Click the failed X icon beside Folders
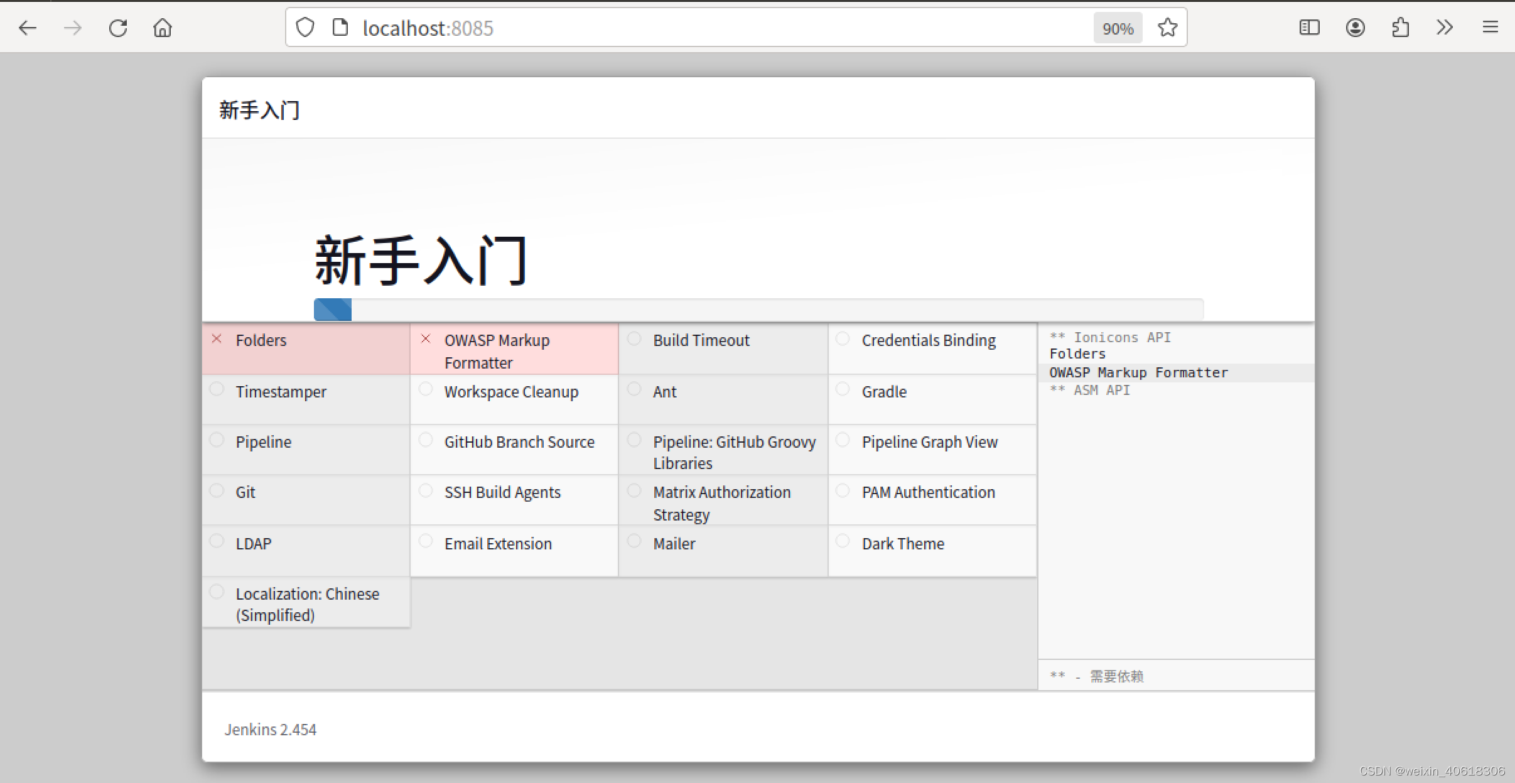1515x783 pixels. (x=217, y=339)
